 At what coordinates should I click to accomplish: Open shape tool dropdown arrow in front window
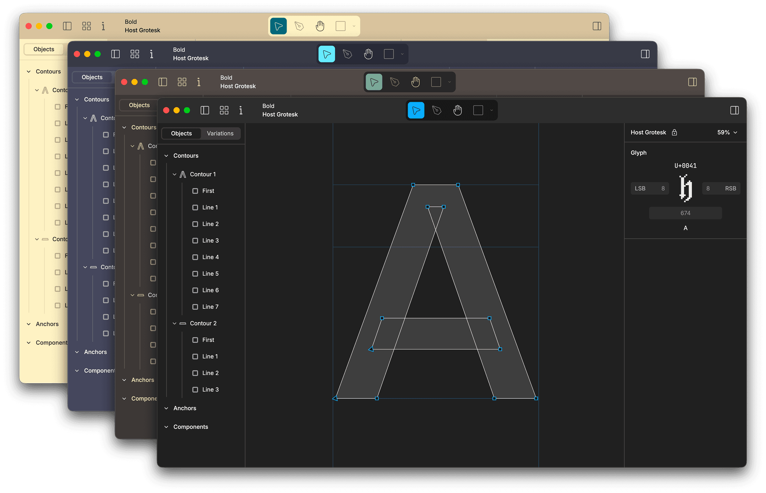(x=491, y=110)
